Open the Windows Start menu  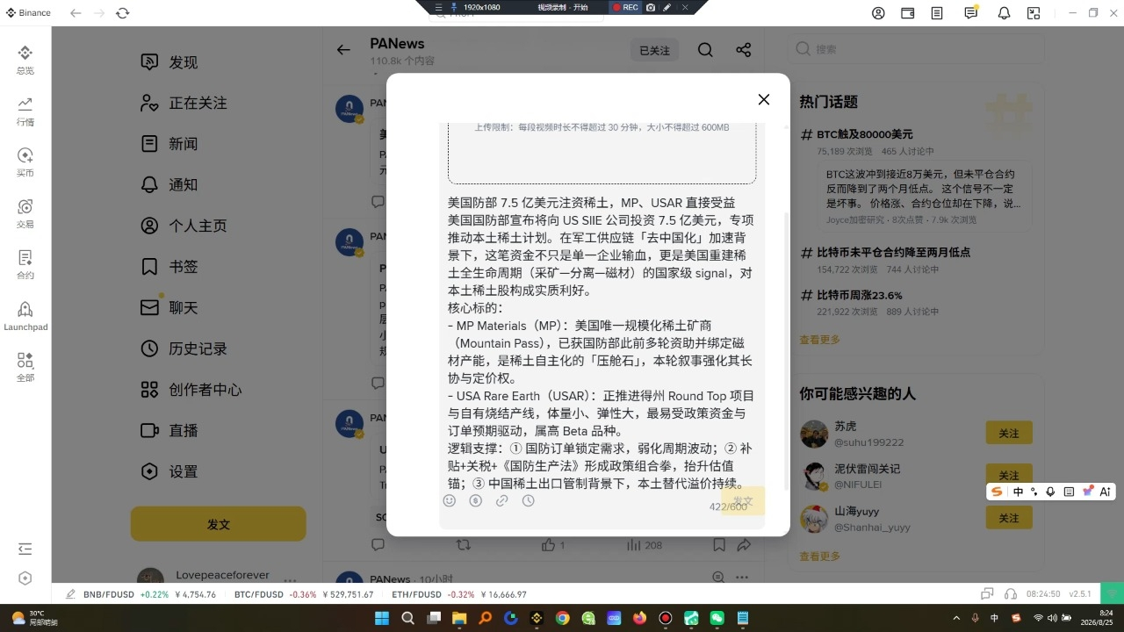382,618
